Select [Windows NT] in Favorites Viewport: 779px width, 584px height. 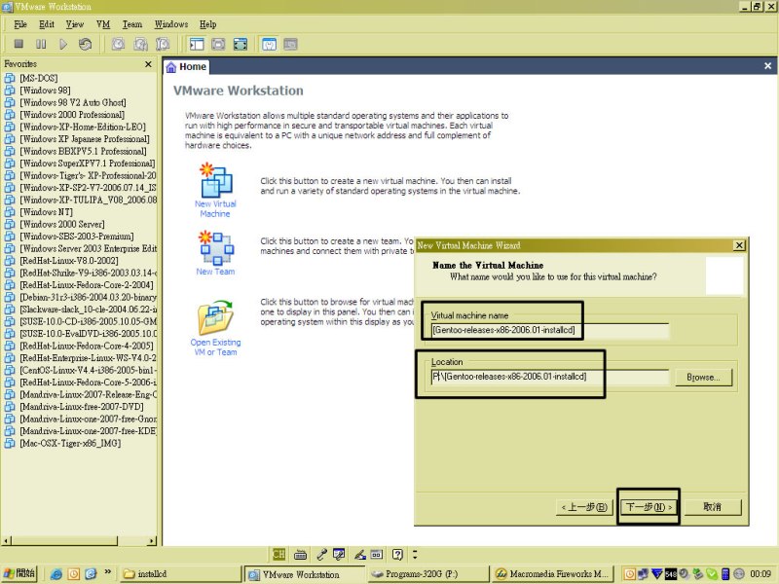46,212
